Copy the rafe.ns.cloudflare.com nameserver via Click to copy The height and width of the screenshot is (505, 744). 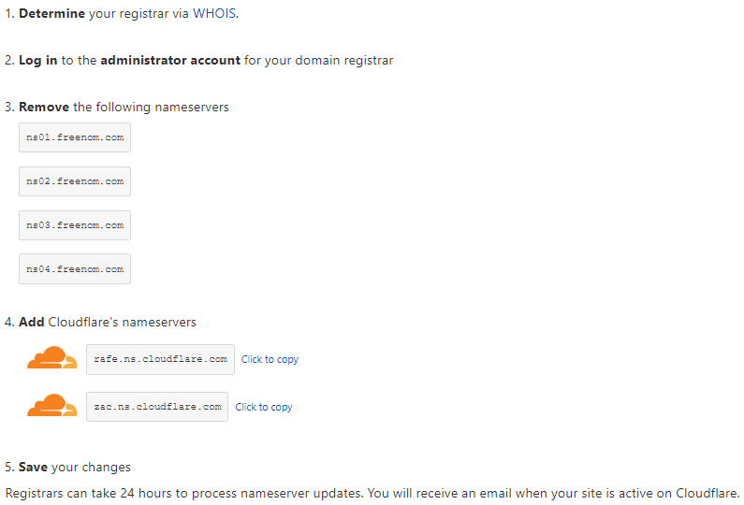(x=270, y=359)
